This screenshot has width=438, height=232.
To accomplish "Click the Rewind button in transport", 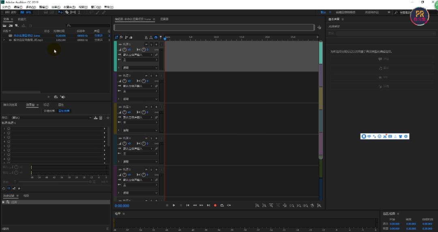I will click(195, 206).
